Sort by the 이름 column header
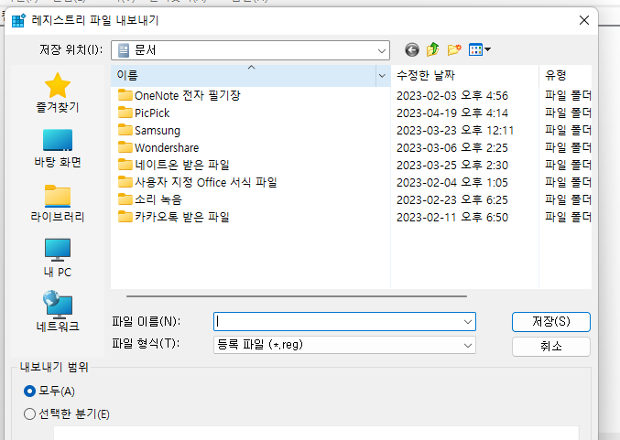 point(244,75)
